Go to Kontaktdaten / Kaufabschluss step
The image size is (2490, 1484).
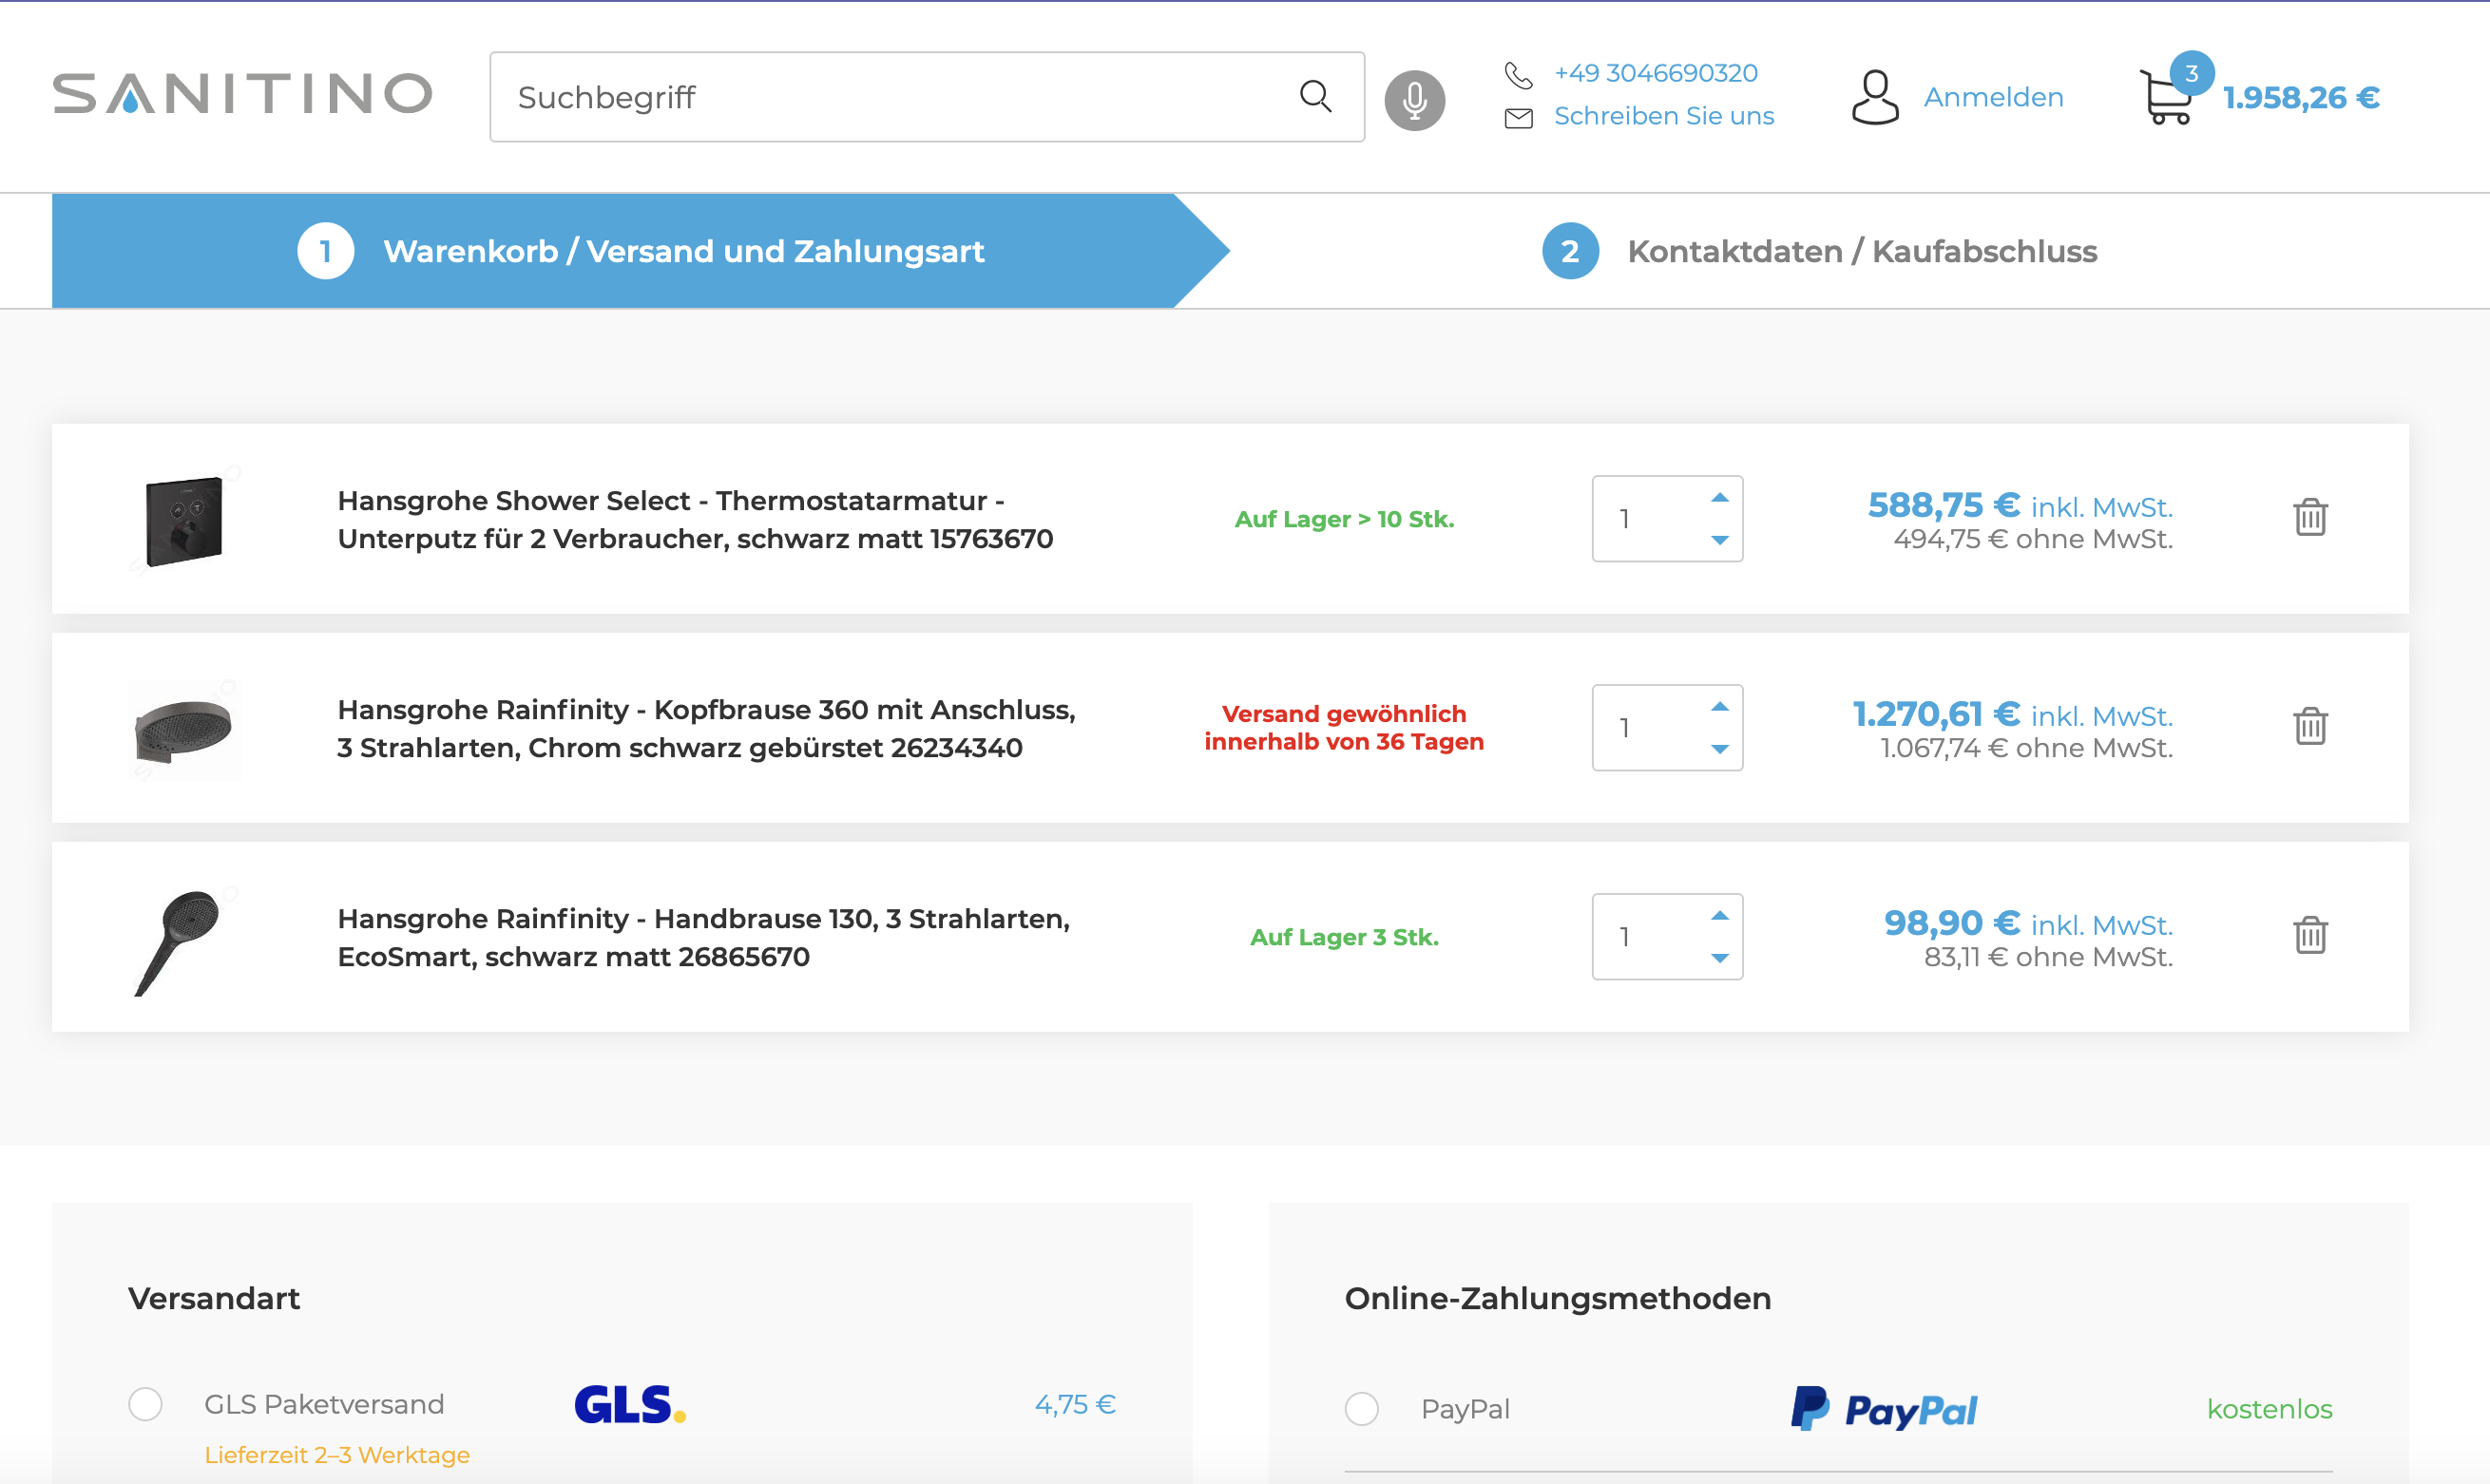[x=1860, y=251]
